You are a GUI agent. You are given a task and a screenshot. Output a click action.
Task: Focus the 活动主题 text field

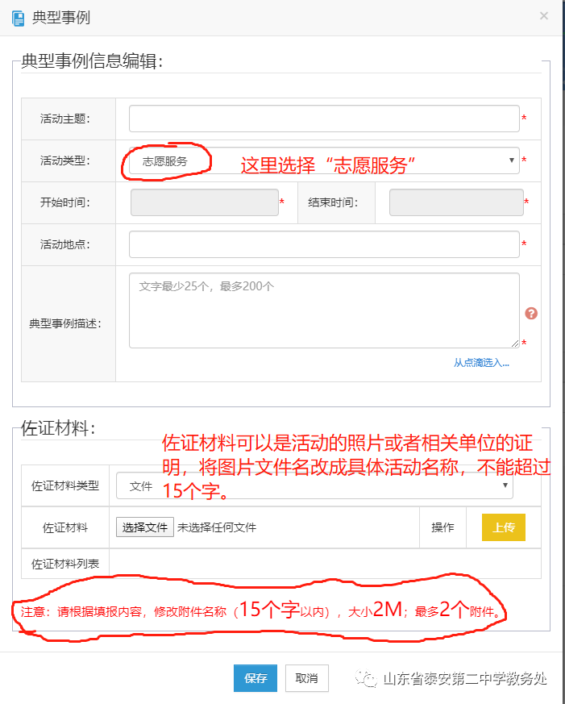click(x=324, y=119)
